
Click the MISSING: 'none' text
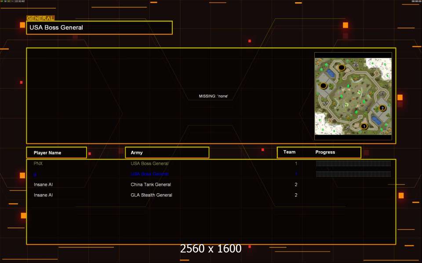[214, 96]
